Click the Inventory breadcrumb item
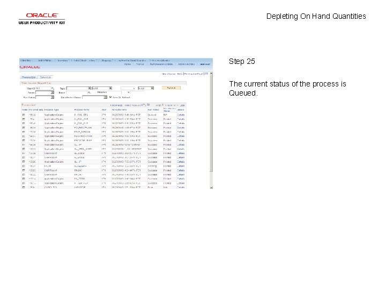The height and width of the screenshot is (290, 386). 63,60
